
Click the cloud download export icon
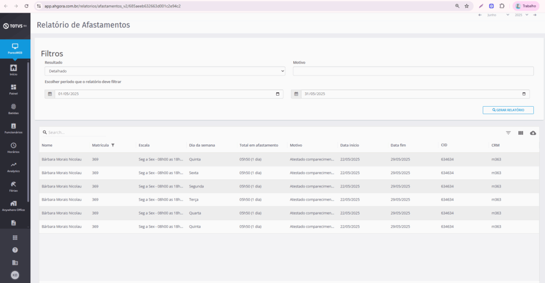(x=533, y=133)
